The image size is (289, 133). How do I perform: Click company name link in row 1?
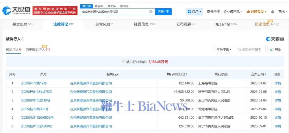click(x=91, y=83)
